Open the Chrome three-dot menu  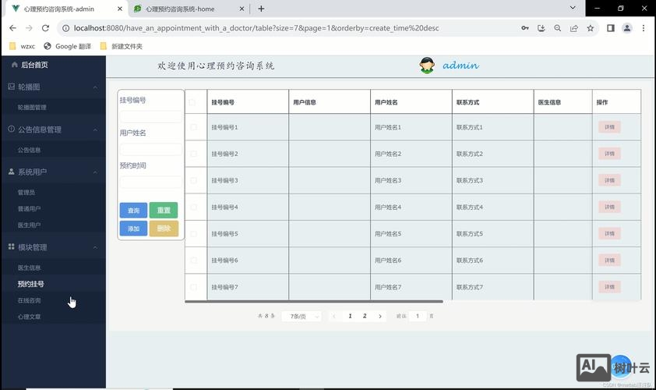(x=644, y=28)
